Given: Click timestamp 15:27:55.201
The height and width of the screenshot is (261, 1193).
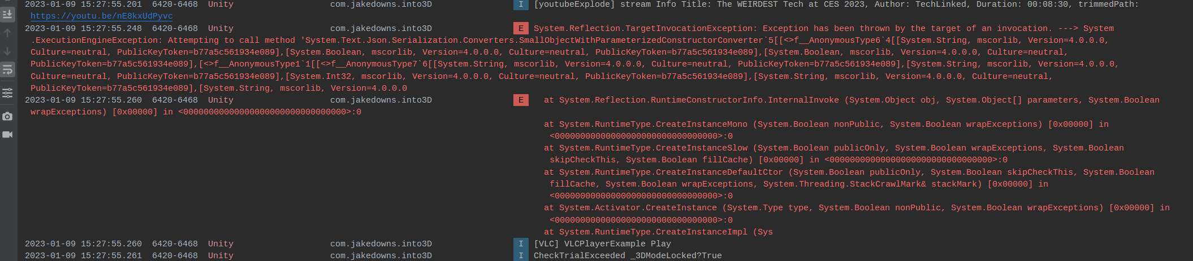Looking at the screenshot, I should pyautogui.click(x=111, y=5).
